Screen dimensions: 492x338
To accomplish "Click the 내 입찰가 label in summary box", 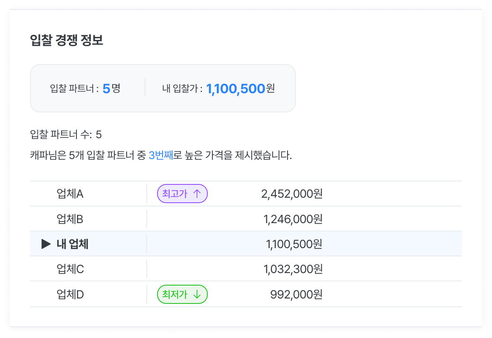I will (182, 88).
